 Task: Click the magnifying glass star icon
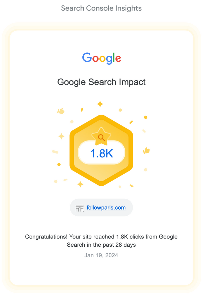(x=101, y=137)
